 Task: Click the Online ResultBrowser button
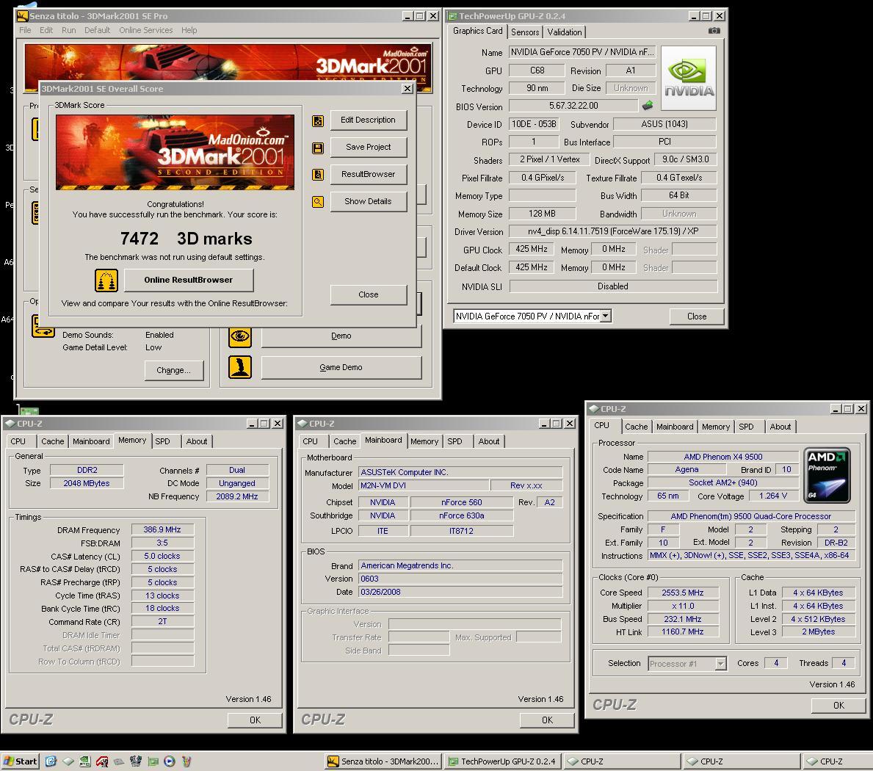click(188, 280)
